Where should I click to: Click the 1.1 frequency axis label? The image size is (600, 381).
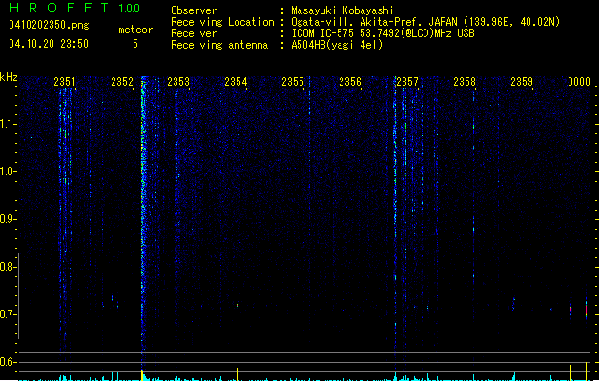8,124
